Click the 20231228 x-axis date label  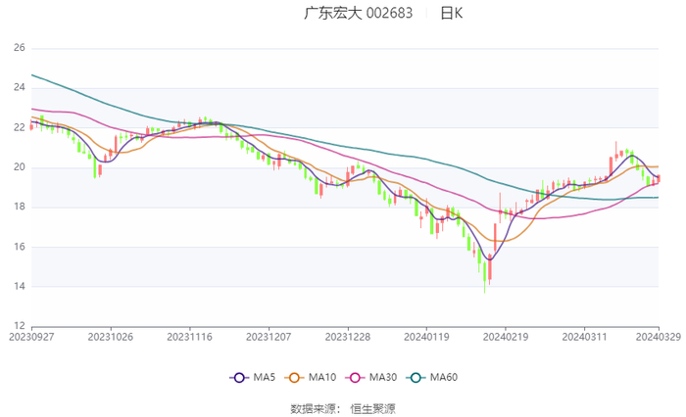pos(347,337)
